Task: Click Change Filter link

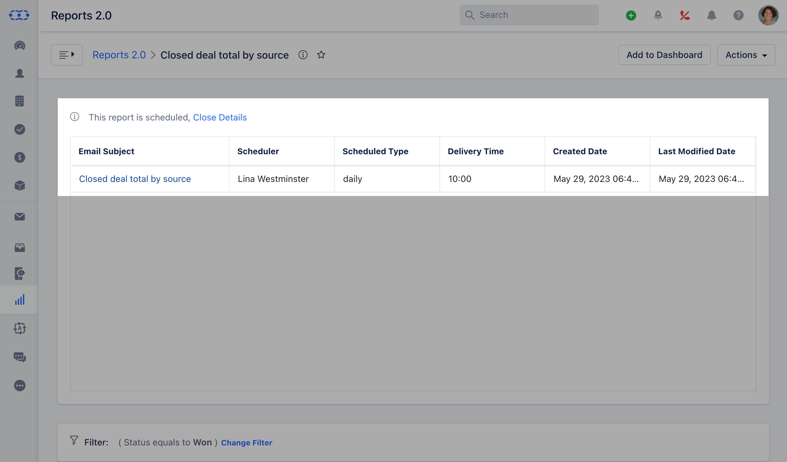Action: point(246,443)
